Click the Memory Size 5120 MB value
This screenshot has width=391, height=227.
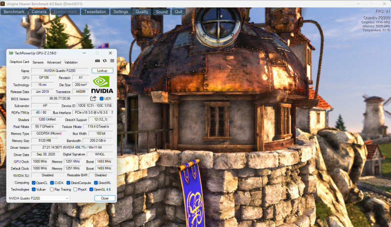click(x=45, y=141)
